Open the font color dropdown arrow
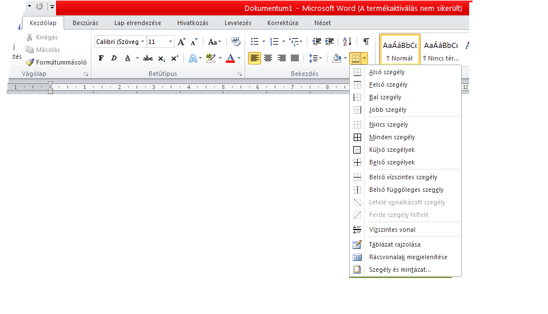Viewport: 548px width, 314px height. 239,58
